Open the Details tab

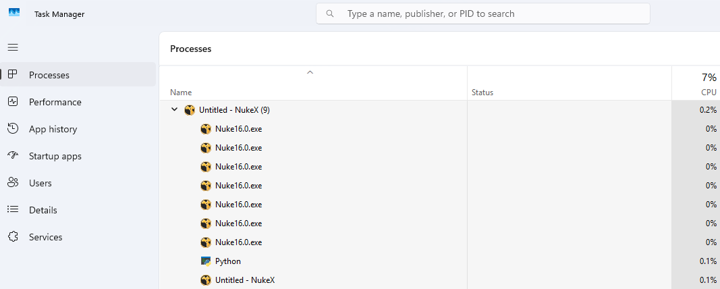click(x=78, y=210)
